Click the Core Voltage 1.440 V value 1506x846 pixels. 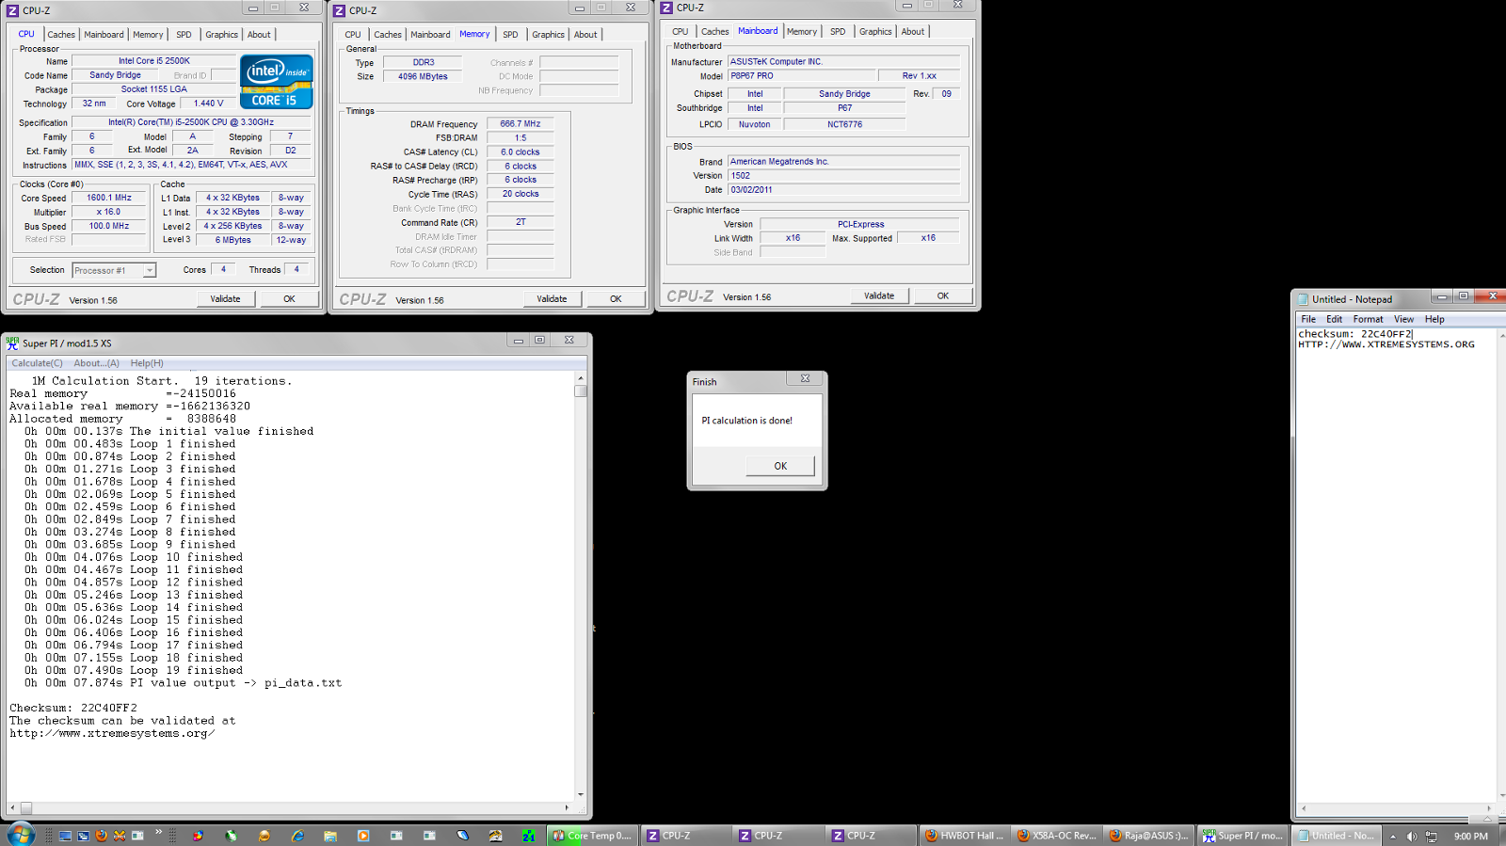tap(209, 104)
